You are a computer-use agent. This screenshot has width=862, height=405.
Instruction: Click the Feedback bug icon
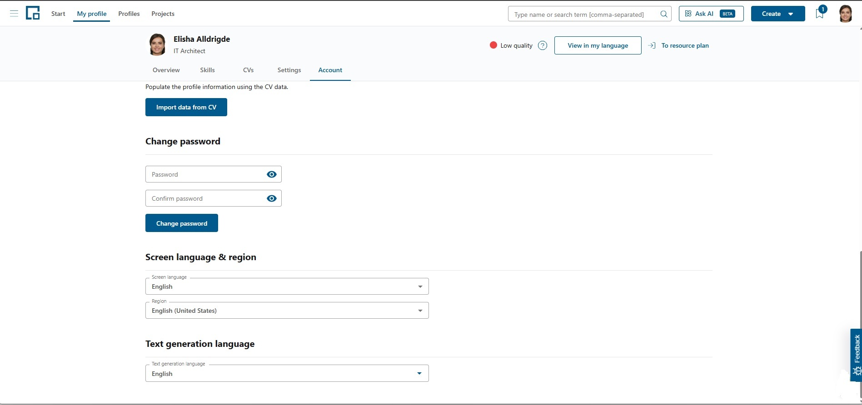pyautogui.click(x=857, y=371)
